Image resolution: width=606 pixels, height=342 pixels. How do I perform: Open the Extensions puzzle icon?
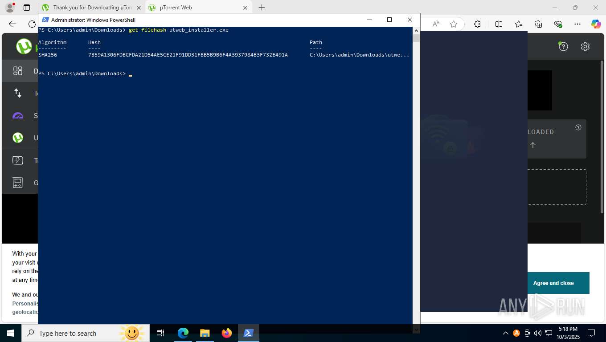click(x=477, y=24)
